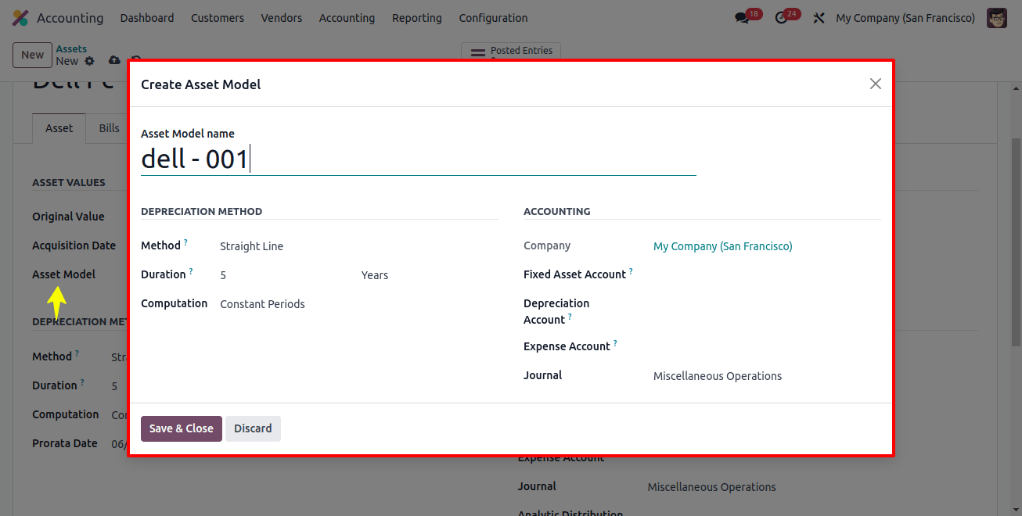This screenshot has width=1022, height=516.
Task: Open the user avatar menu
Action: coord(997,18)
